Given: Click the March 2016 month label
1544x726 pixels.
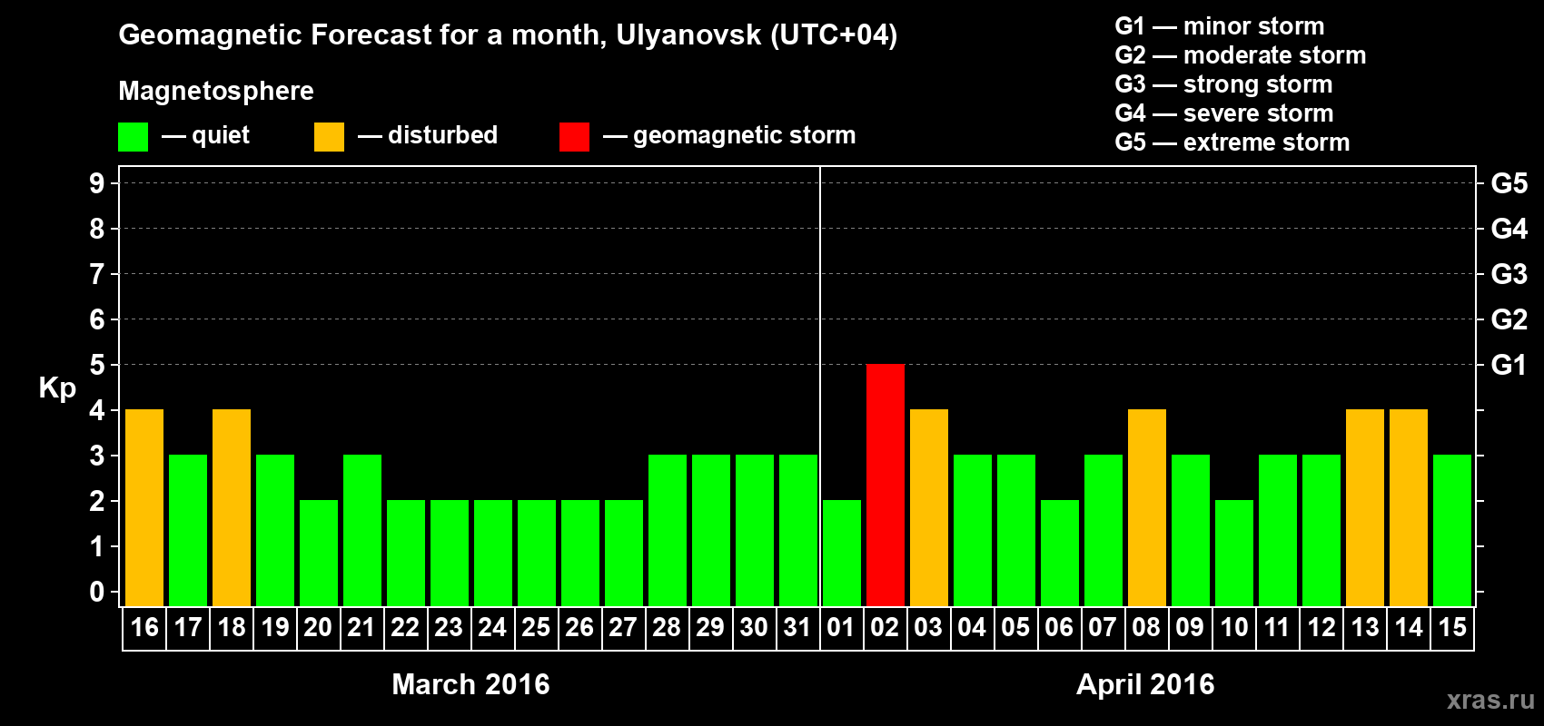Looking at the screenshot, I should point(470,684).
